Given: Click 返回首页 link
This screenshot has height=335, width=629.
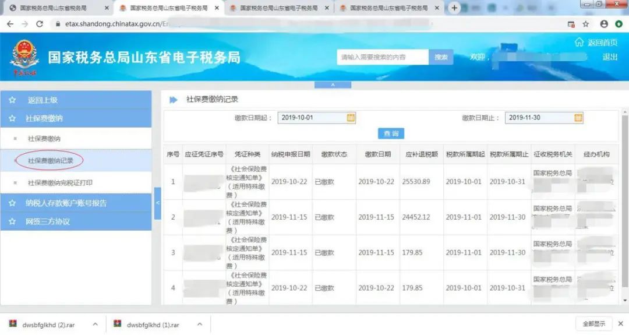Looking at the screenshot, I should 602,43.
